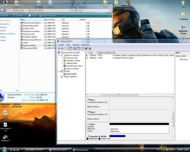Viewport: 190px width, 152px height.
Task: Click the scroll right arrow of volume list
Action: [x=173, y=95]
